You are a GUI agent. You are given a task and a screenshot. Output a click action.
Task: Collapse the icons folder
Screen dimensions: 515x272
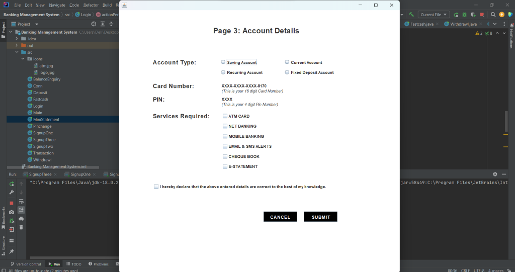[23, 59]
